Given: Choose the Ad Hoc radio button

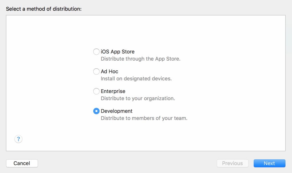Looking at the screenshot, I should [96, 71].
